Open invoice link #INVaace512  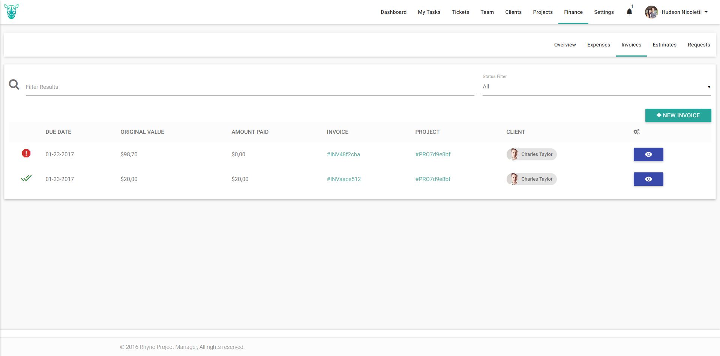tap(343, 179)
